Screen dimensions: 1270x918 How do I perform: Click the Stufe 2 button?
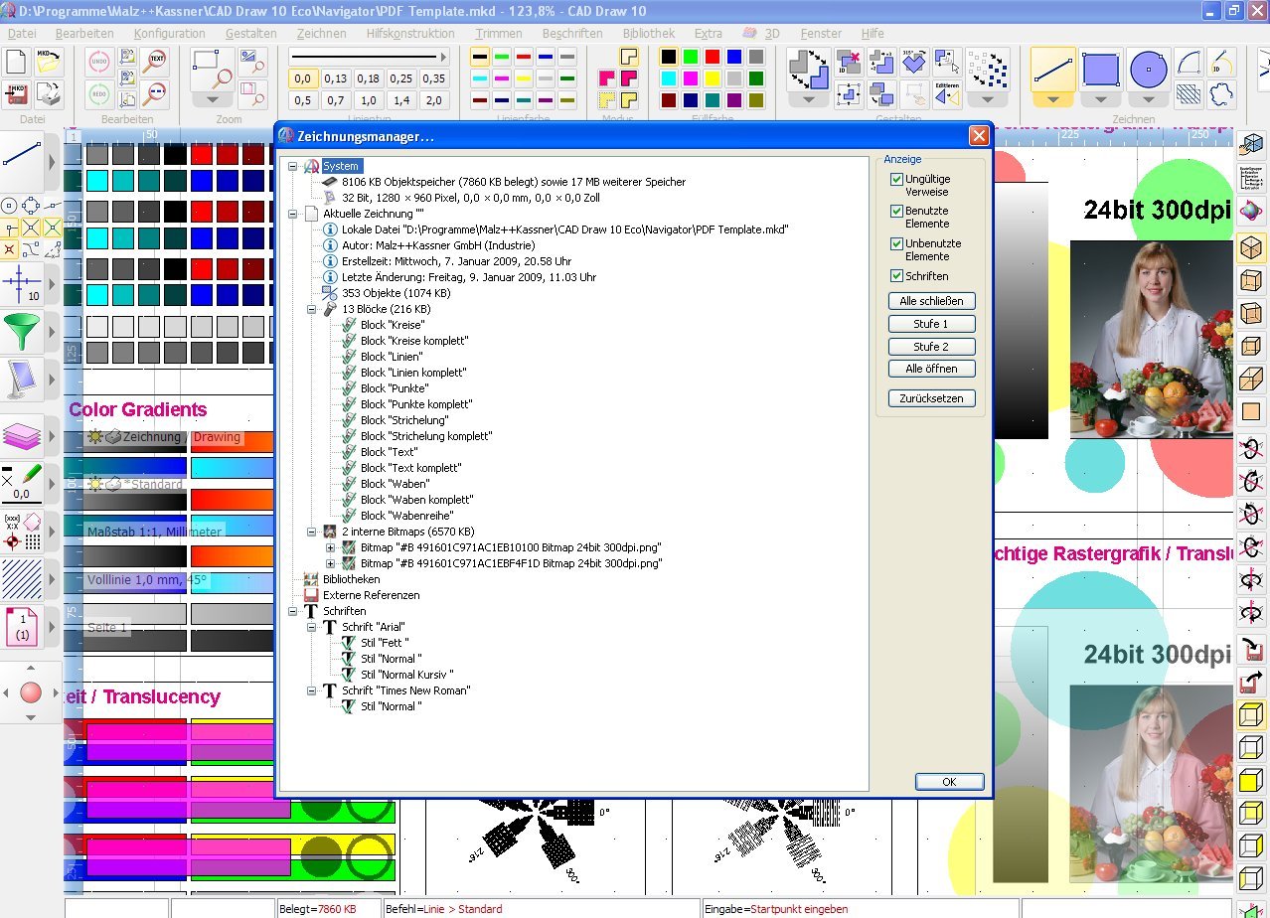tap(931, 347)
